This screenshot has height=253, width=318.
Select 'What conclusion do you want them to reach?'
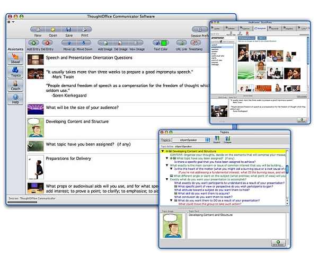click(x=203, y=197)
